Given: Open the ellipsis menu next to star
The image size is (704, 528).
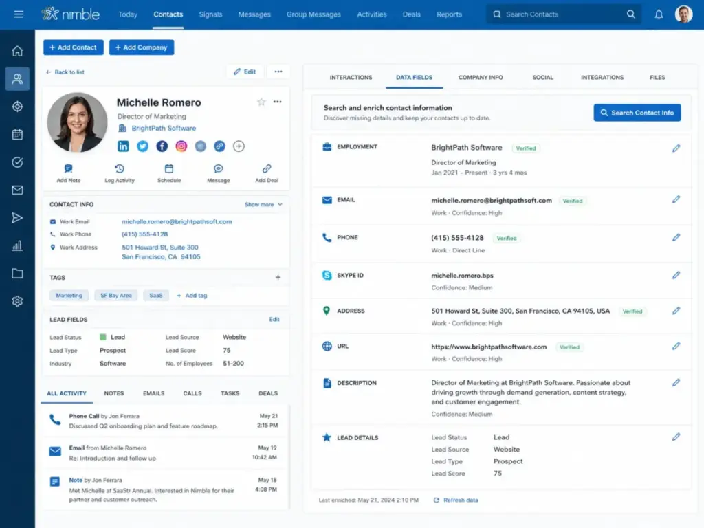Looking at the screenshot, I should coord(278,102).
